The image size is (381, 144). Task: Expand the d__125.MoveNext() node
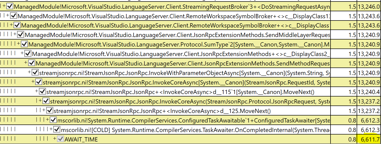pos(44,110)
